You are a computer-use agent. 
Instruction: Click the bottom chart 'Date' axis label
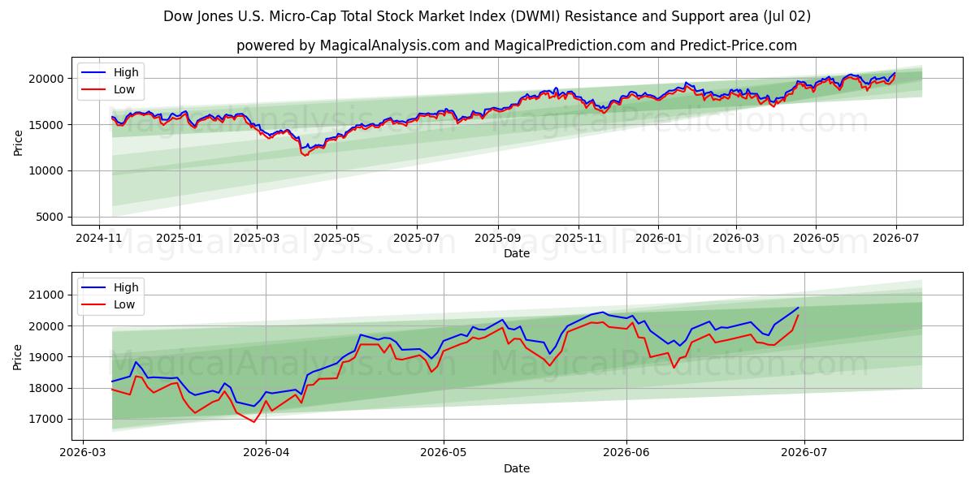pos(516,468)
